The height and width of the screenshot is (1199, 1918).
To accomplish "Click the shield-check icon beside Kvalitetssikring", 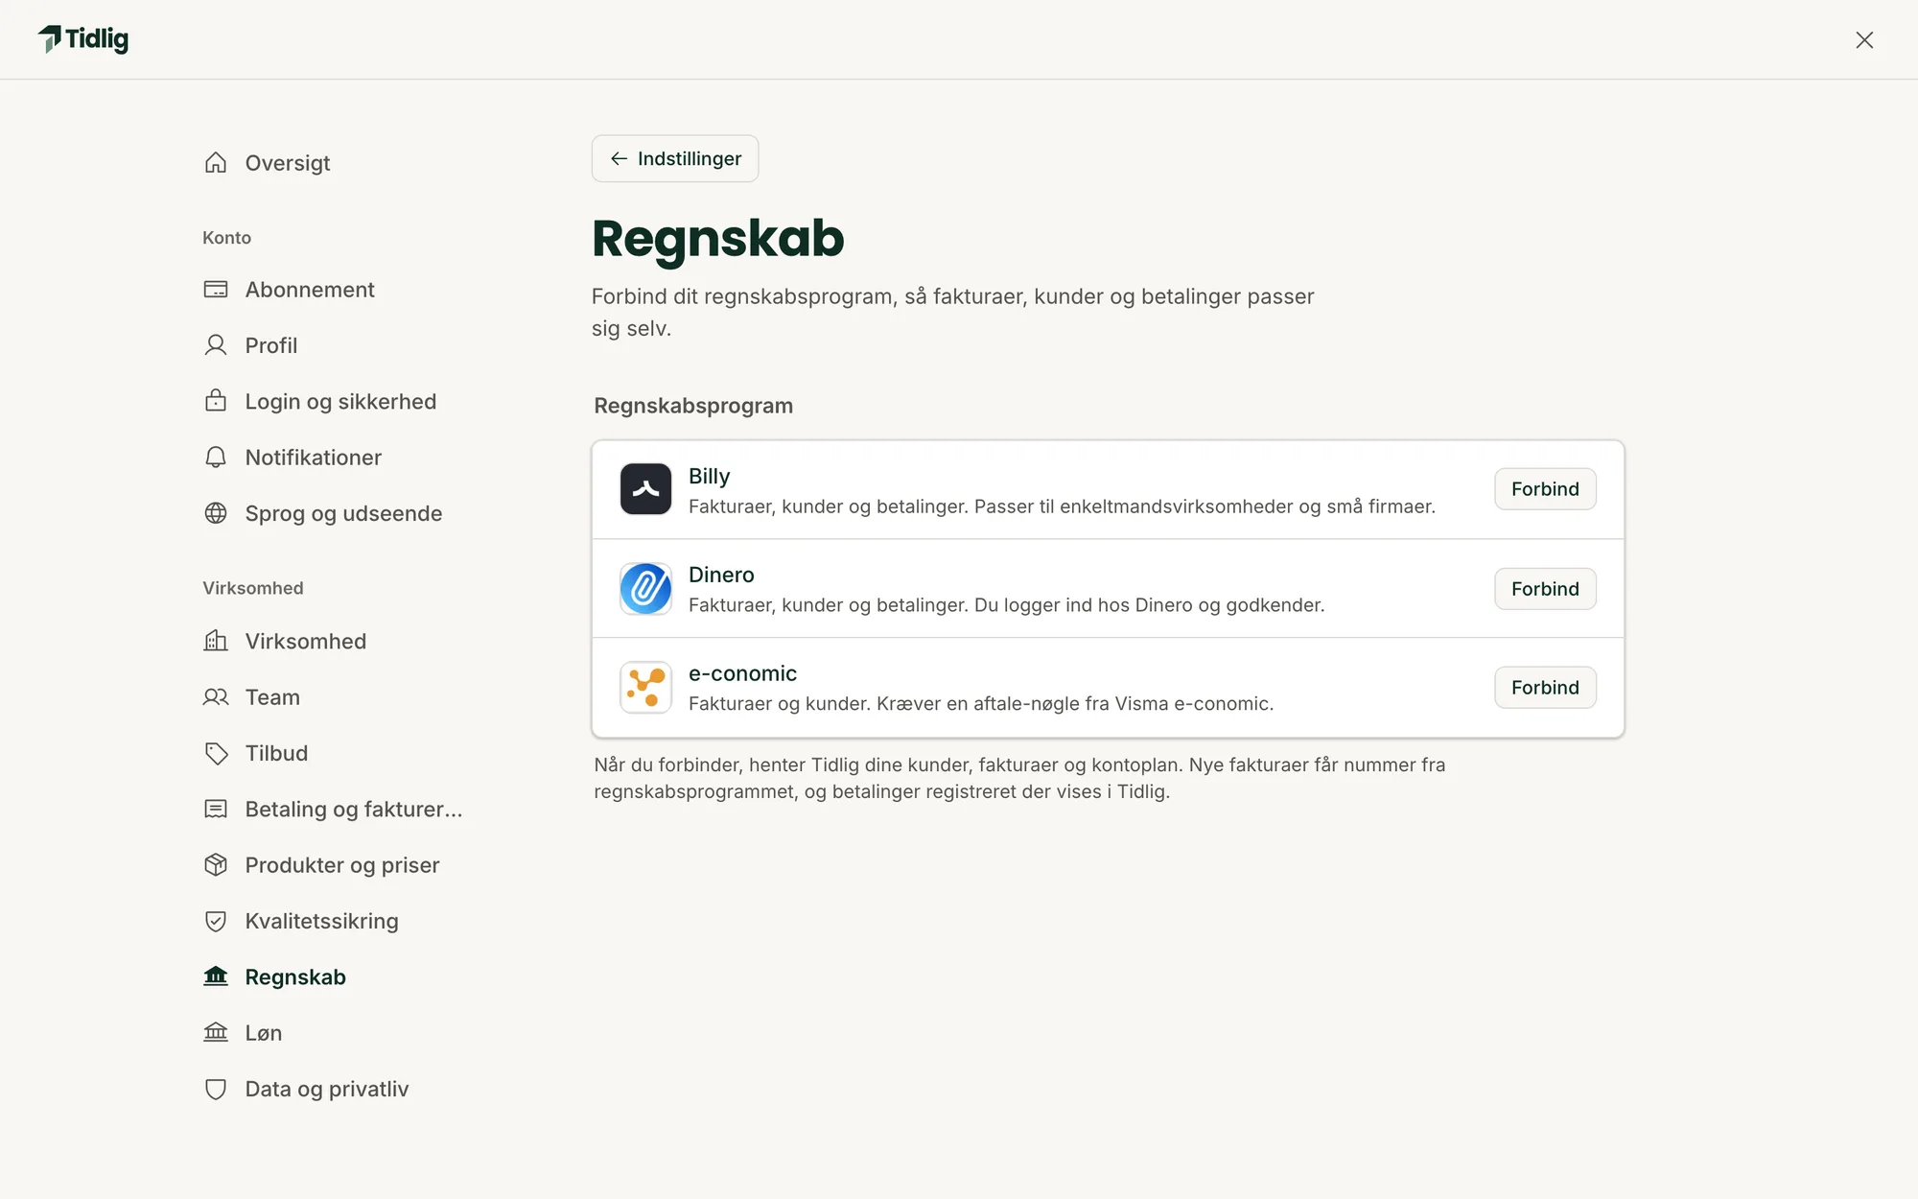I will click(216, 921).
